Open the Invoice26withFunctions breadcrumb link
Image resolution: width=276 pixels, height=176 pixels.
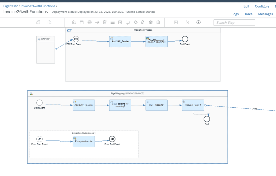38,6
